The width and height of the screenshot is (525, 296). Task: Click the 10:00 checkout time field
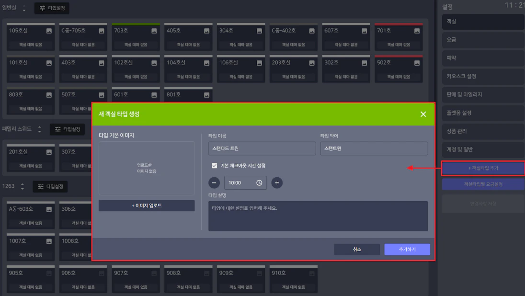tap(245, 183)
